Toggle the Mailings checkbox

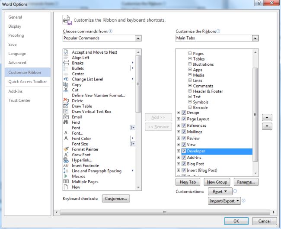[184, 132]
